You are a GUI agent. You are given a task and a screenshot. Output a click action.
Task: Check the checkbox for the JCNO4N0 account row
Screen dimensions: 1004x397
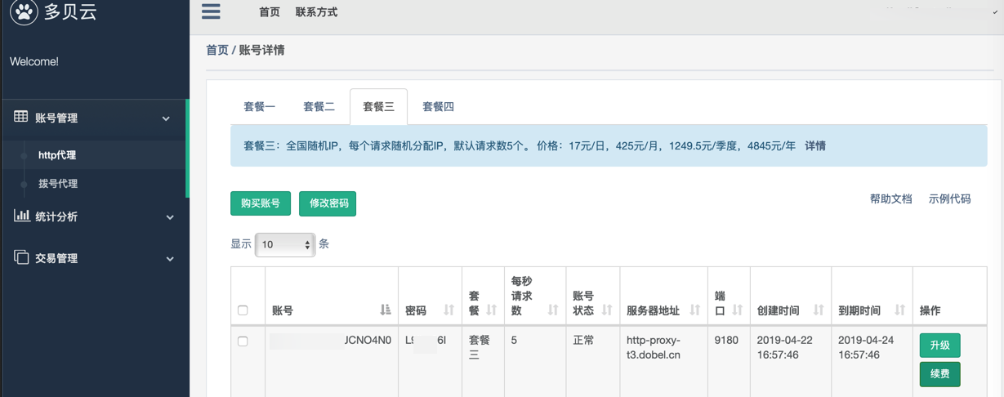243,341
